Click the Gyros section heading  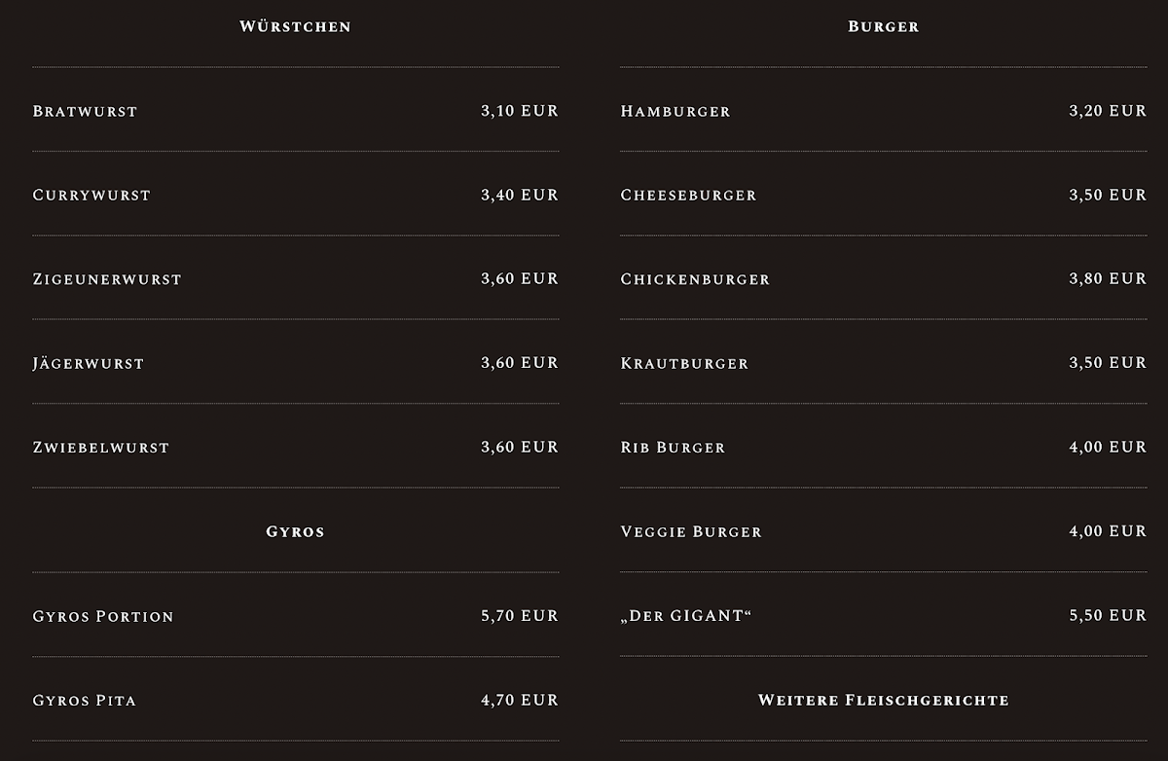295,531
